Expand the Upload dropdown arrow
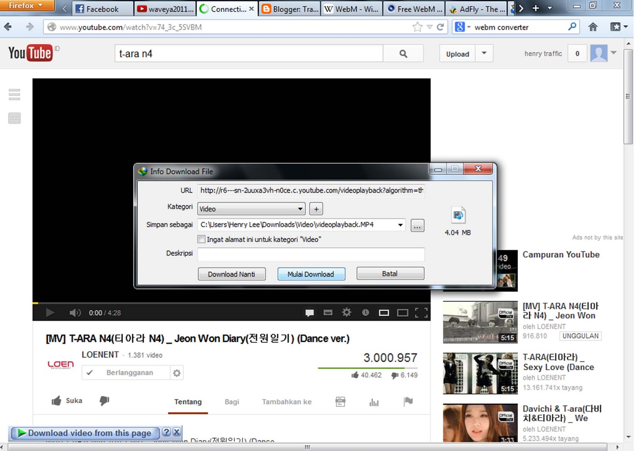This screenshot has width=634, height=451. click(x=484, y=53)
